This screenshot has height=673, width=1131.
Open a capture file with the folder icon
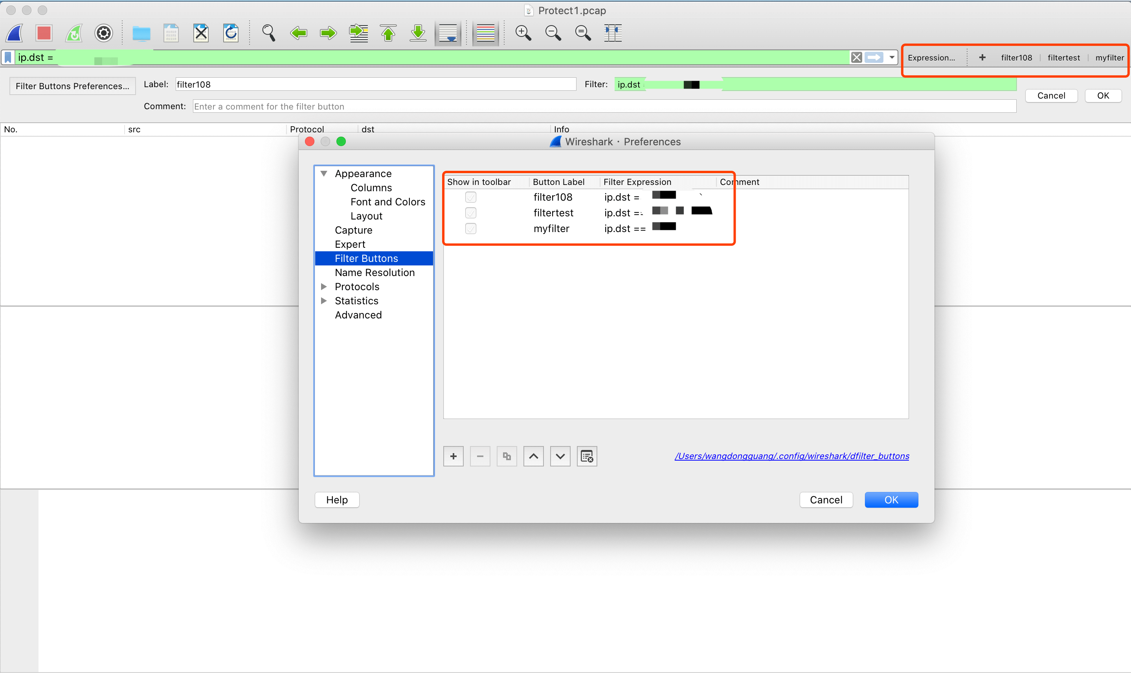pos(141,33)
